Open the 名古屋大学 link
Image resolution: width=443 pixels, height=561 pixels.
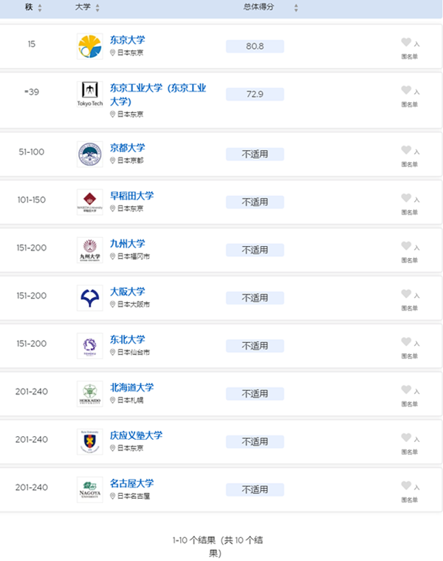coord(132,483)
